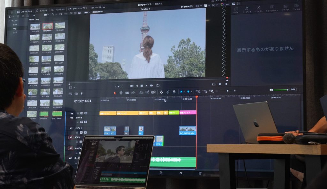
Task: Open the Media Pool panel tab
Action: 25,11
